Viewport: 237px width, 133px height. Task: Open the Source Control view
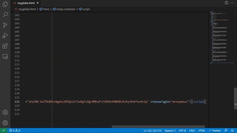(x=5, y=25)
